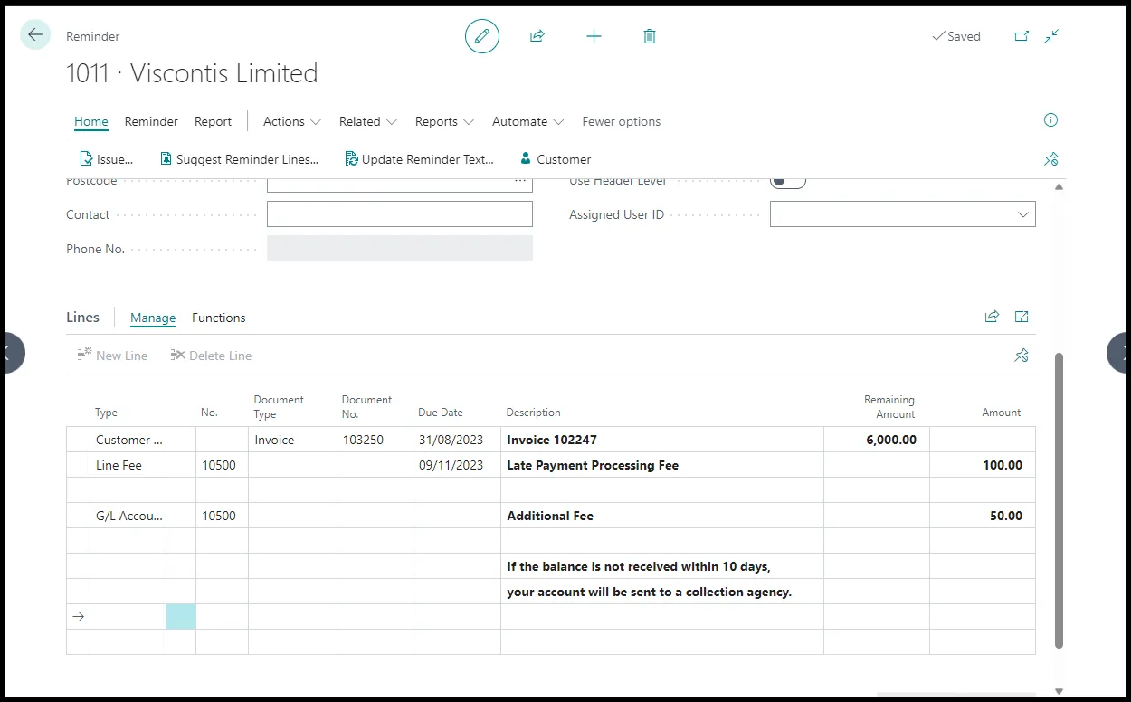The image size is (1131, 702).
Task: Share the Lines section via icon
Action: pyautogui.click(x=992, y=317)
